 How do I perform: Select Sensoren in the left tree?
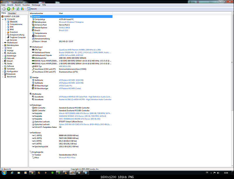pos(13,40)
